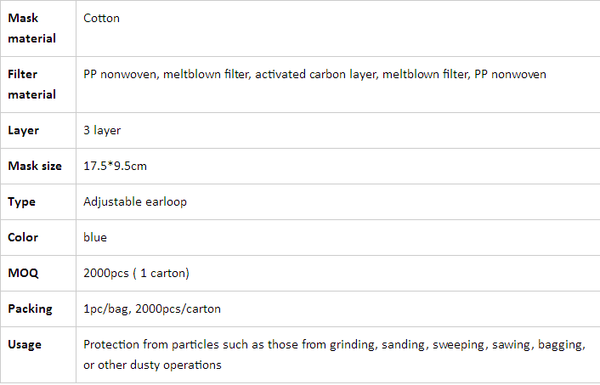Click the '1pc/bag, 2000pcs/carton' text
The width and height of the screenshot is (600, 385).
click(x=152, y=309)
